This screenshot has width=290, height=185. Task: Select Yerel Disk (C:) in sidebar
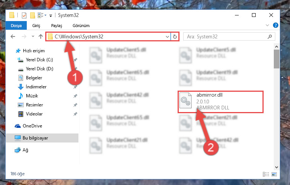[39, 60]
